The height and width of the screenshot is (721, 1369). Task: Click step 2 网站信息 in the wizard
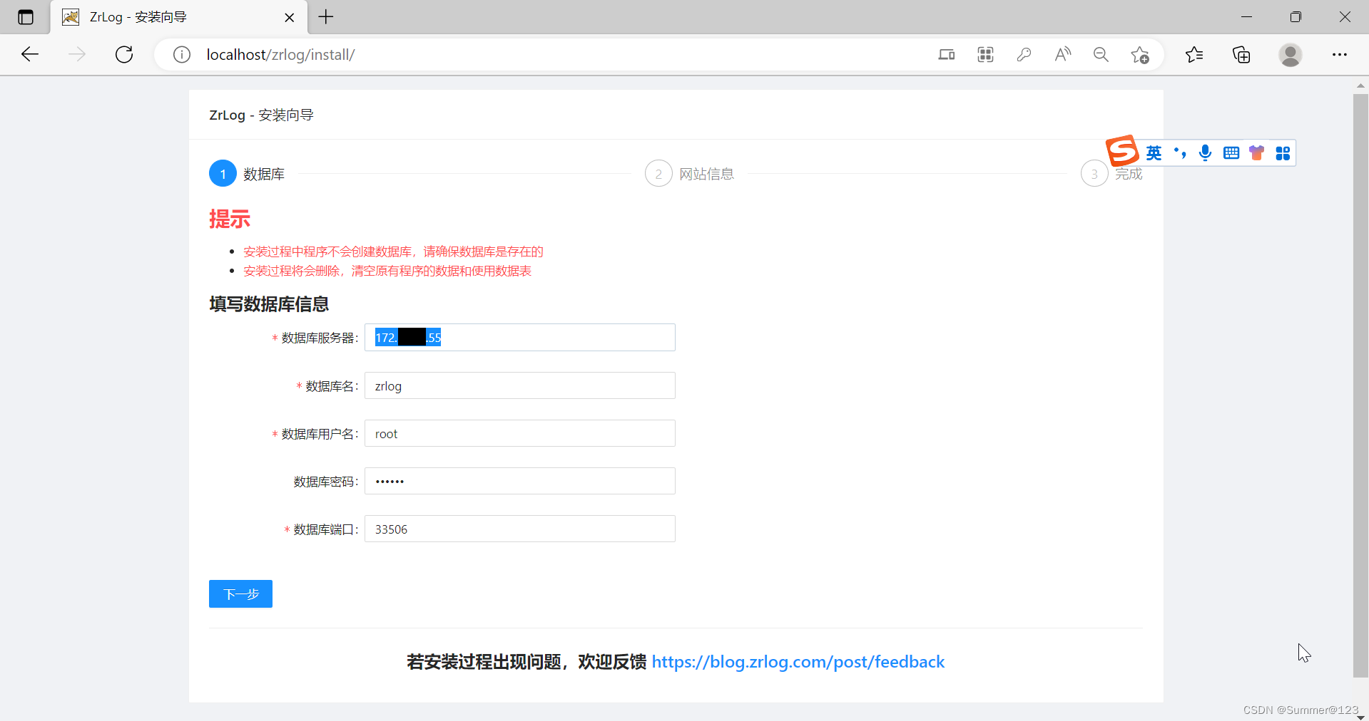(x=690, y=173)
